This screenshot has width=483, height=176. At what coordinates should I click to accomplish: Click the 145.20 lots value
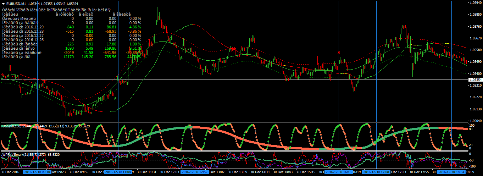(x=88, y=56)
